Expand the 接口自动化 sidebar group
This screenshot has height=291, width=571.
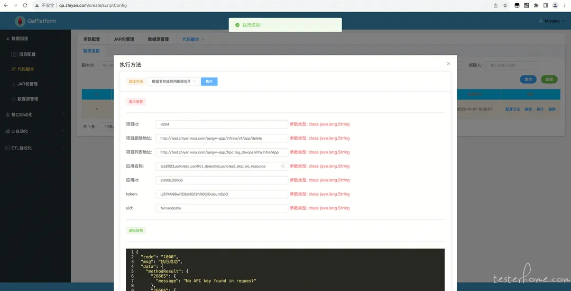35,114
